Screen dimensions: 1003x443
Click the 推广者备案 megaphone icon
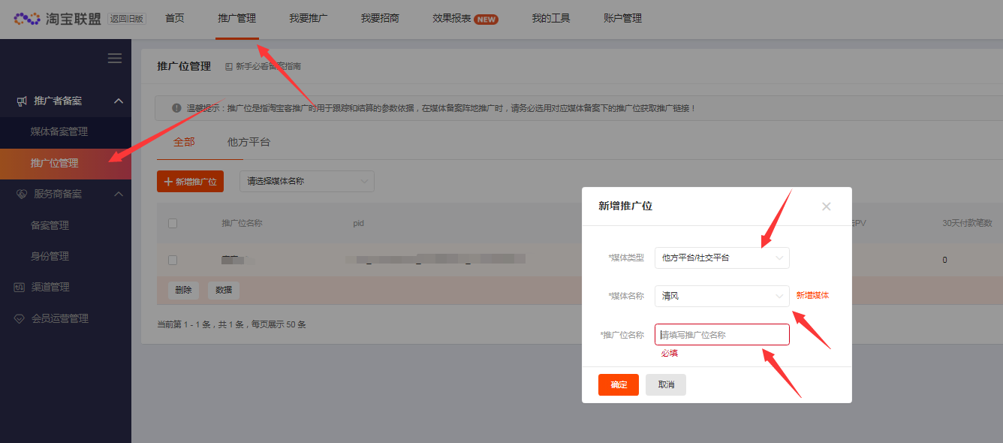(22, 101)
